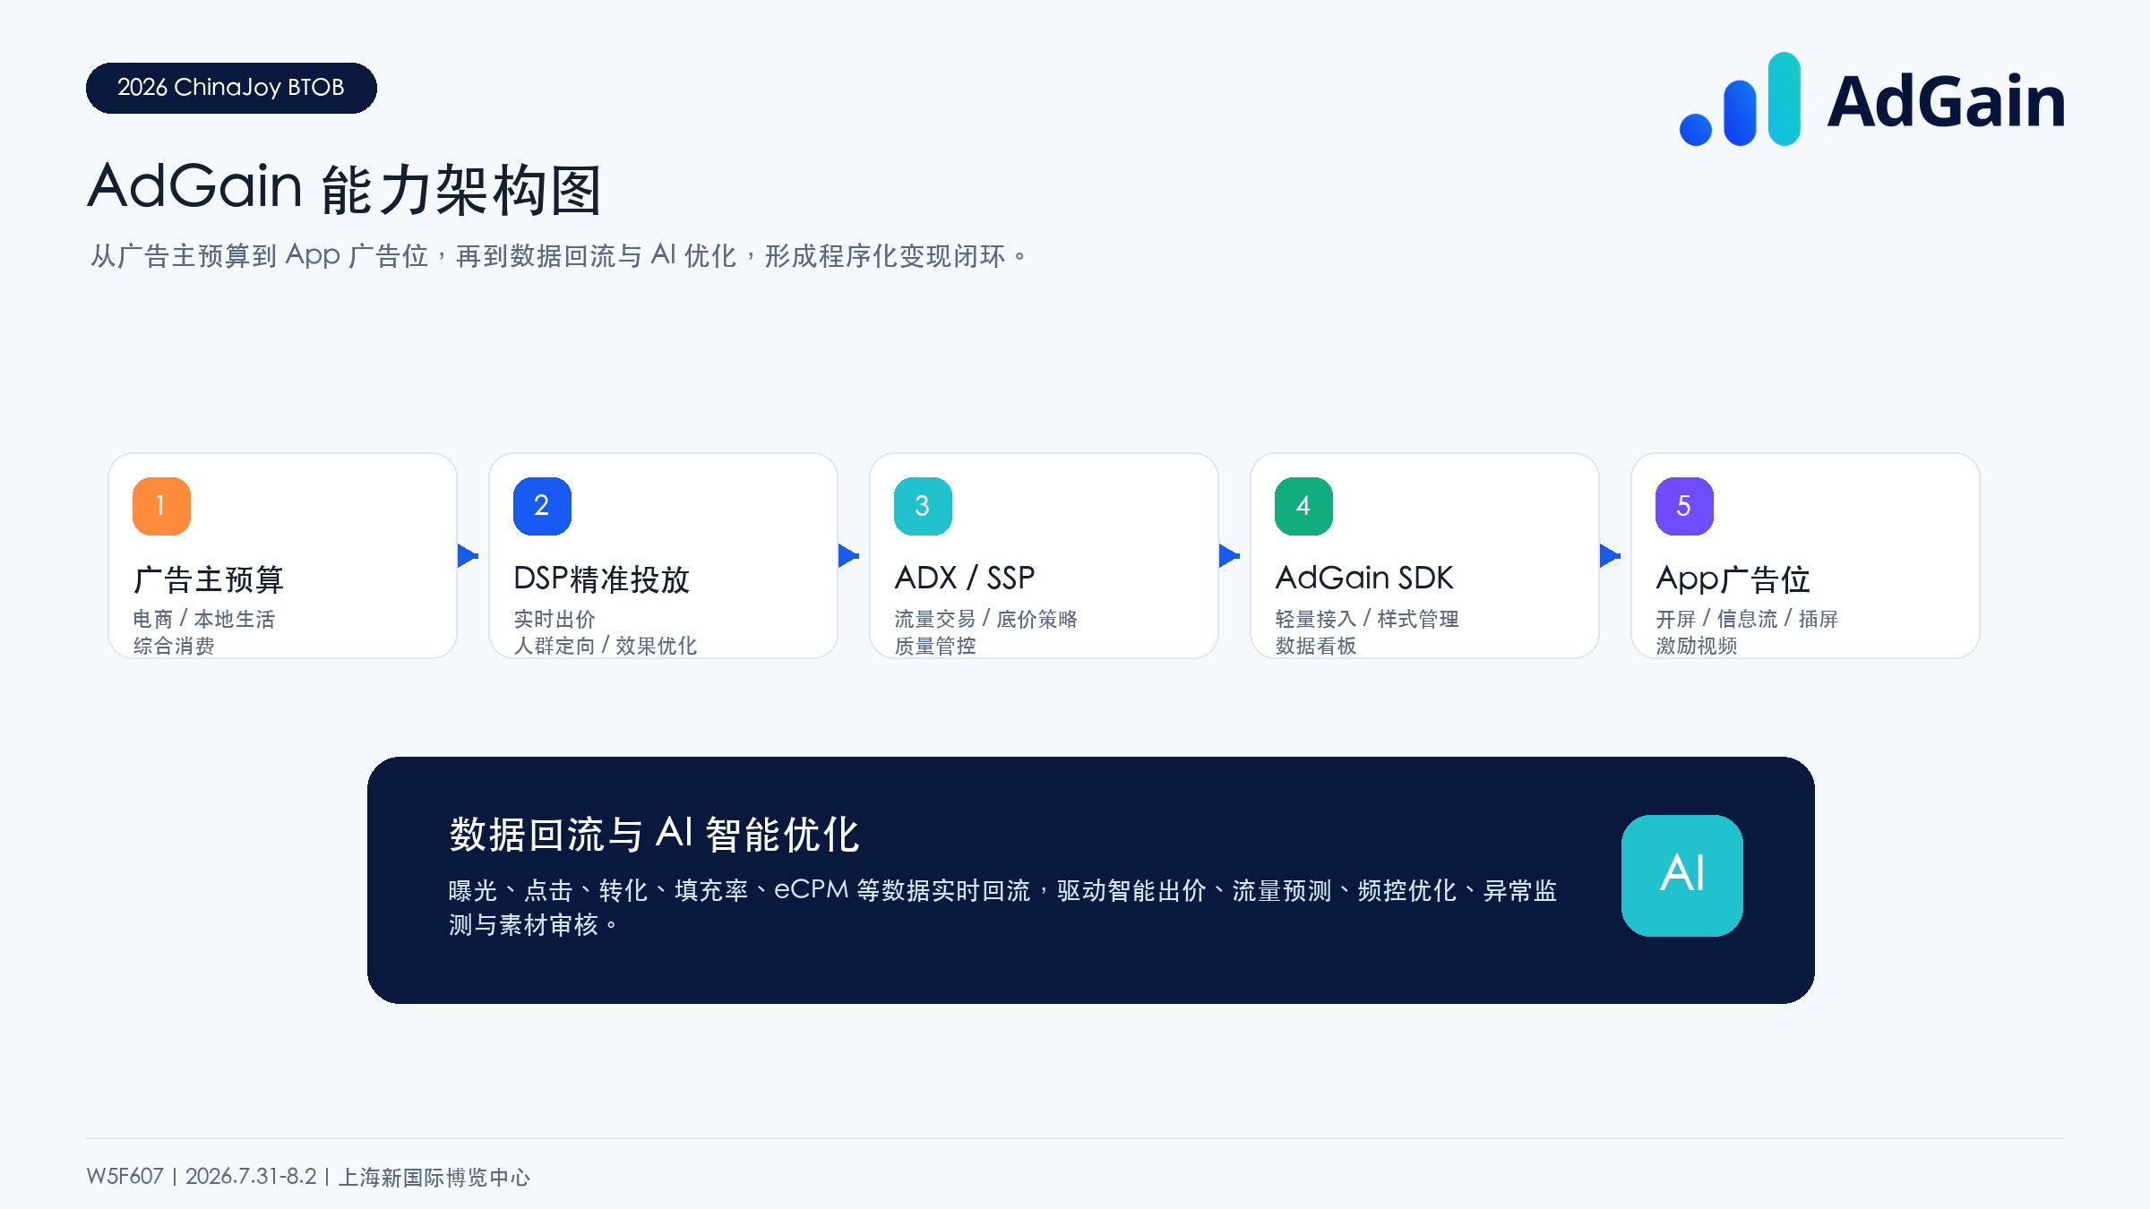Click the AdGain 能力架构图 main heading

[x=345, y=188]
